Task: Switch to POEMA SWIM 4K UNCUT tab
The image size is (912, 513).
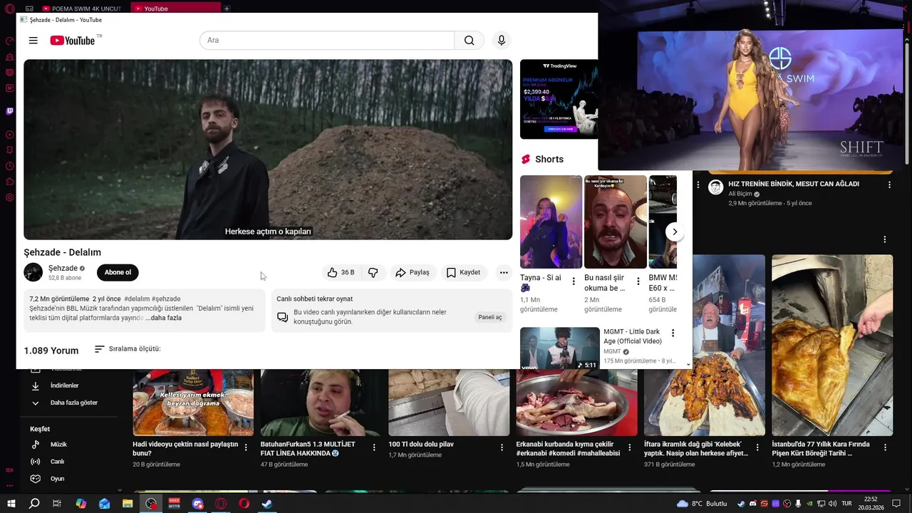Action: point(82,9)
